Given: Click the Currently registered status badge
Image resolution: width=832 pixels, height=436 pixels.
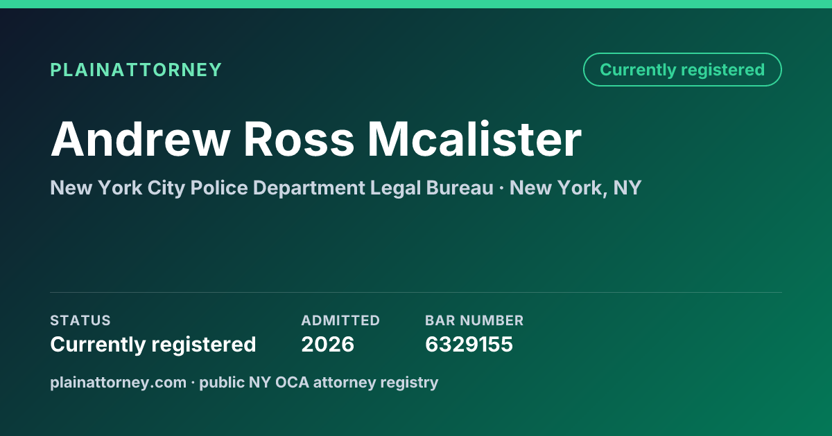Looking at the screenshot, I should [x=682, y=70].
